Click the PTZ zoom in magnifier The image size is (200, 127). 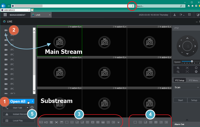point(178,68)
